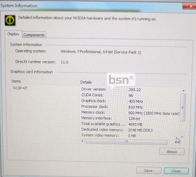Click the Close button
This screenshot has width=196, height=177.
point(176,171)
